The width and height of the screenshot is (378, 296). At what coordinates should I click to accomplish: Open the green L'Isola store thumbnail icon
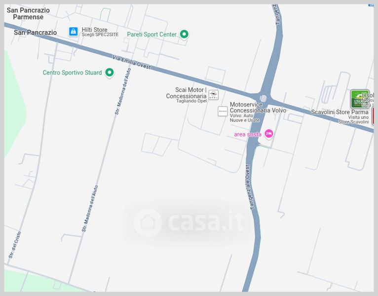360,99
